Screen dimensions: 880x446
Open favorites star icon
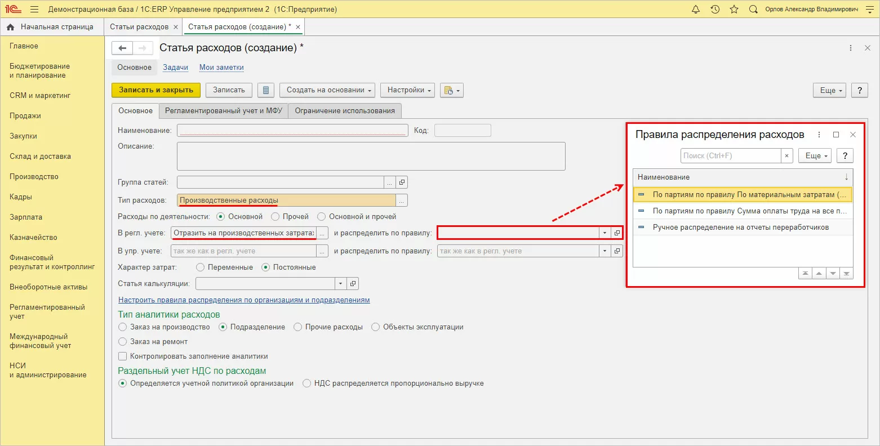coord(734,10)
